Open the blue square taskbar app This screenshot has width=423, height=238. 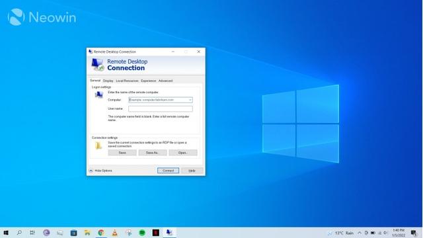point(73,233)
